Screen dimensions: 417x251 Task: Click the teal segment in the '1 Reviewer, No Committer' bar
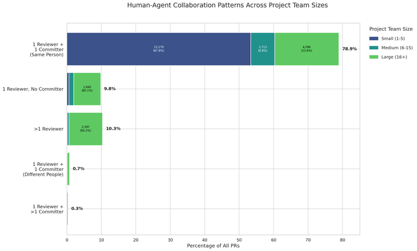tap(71, 89)
